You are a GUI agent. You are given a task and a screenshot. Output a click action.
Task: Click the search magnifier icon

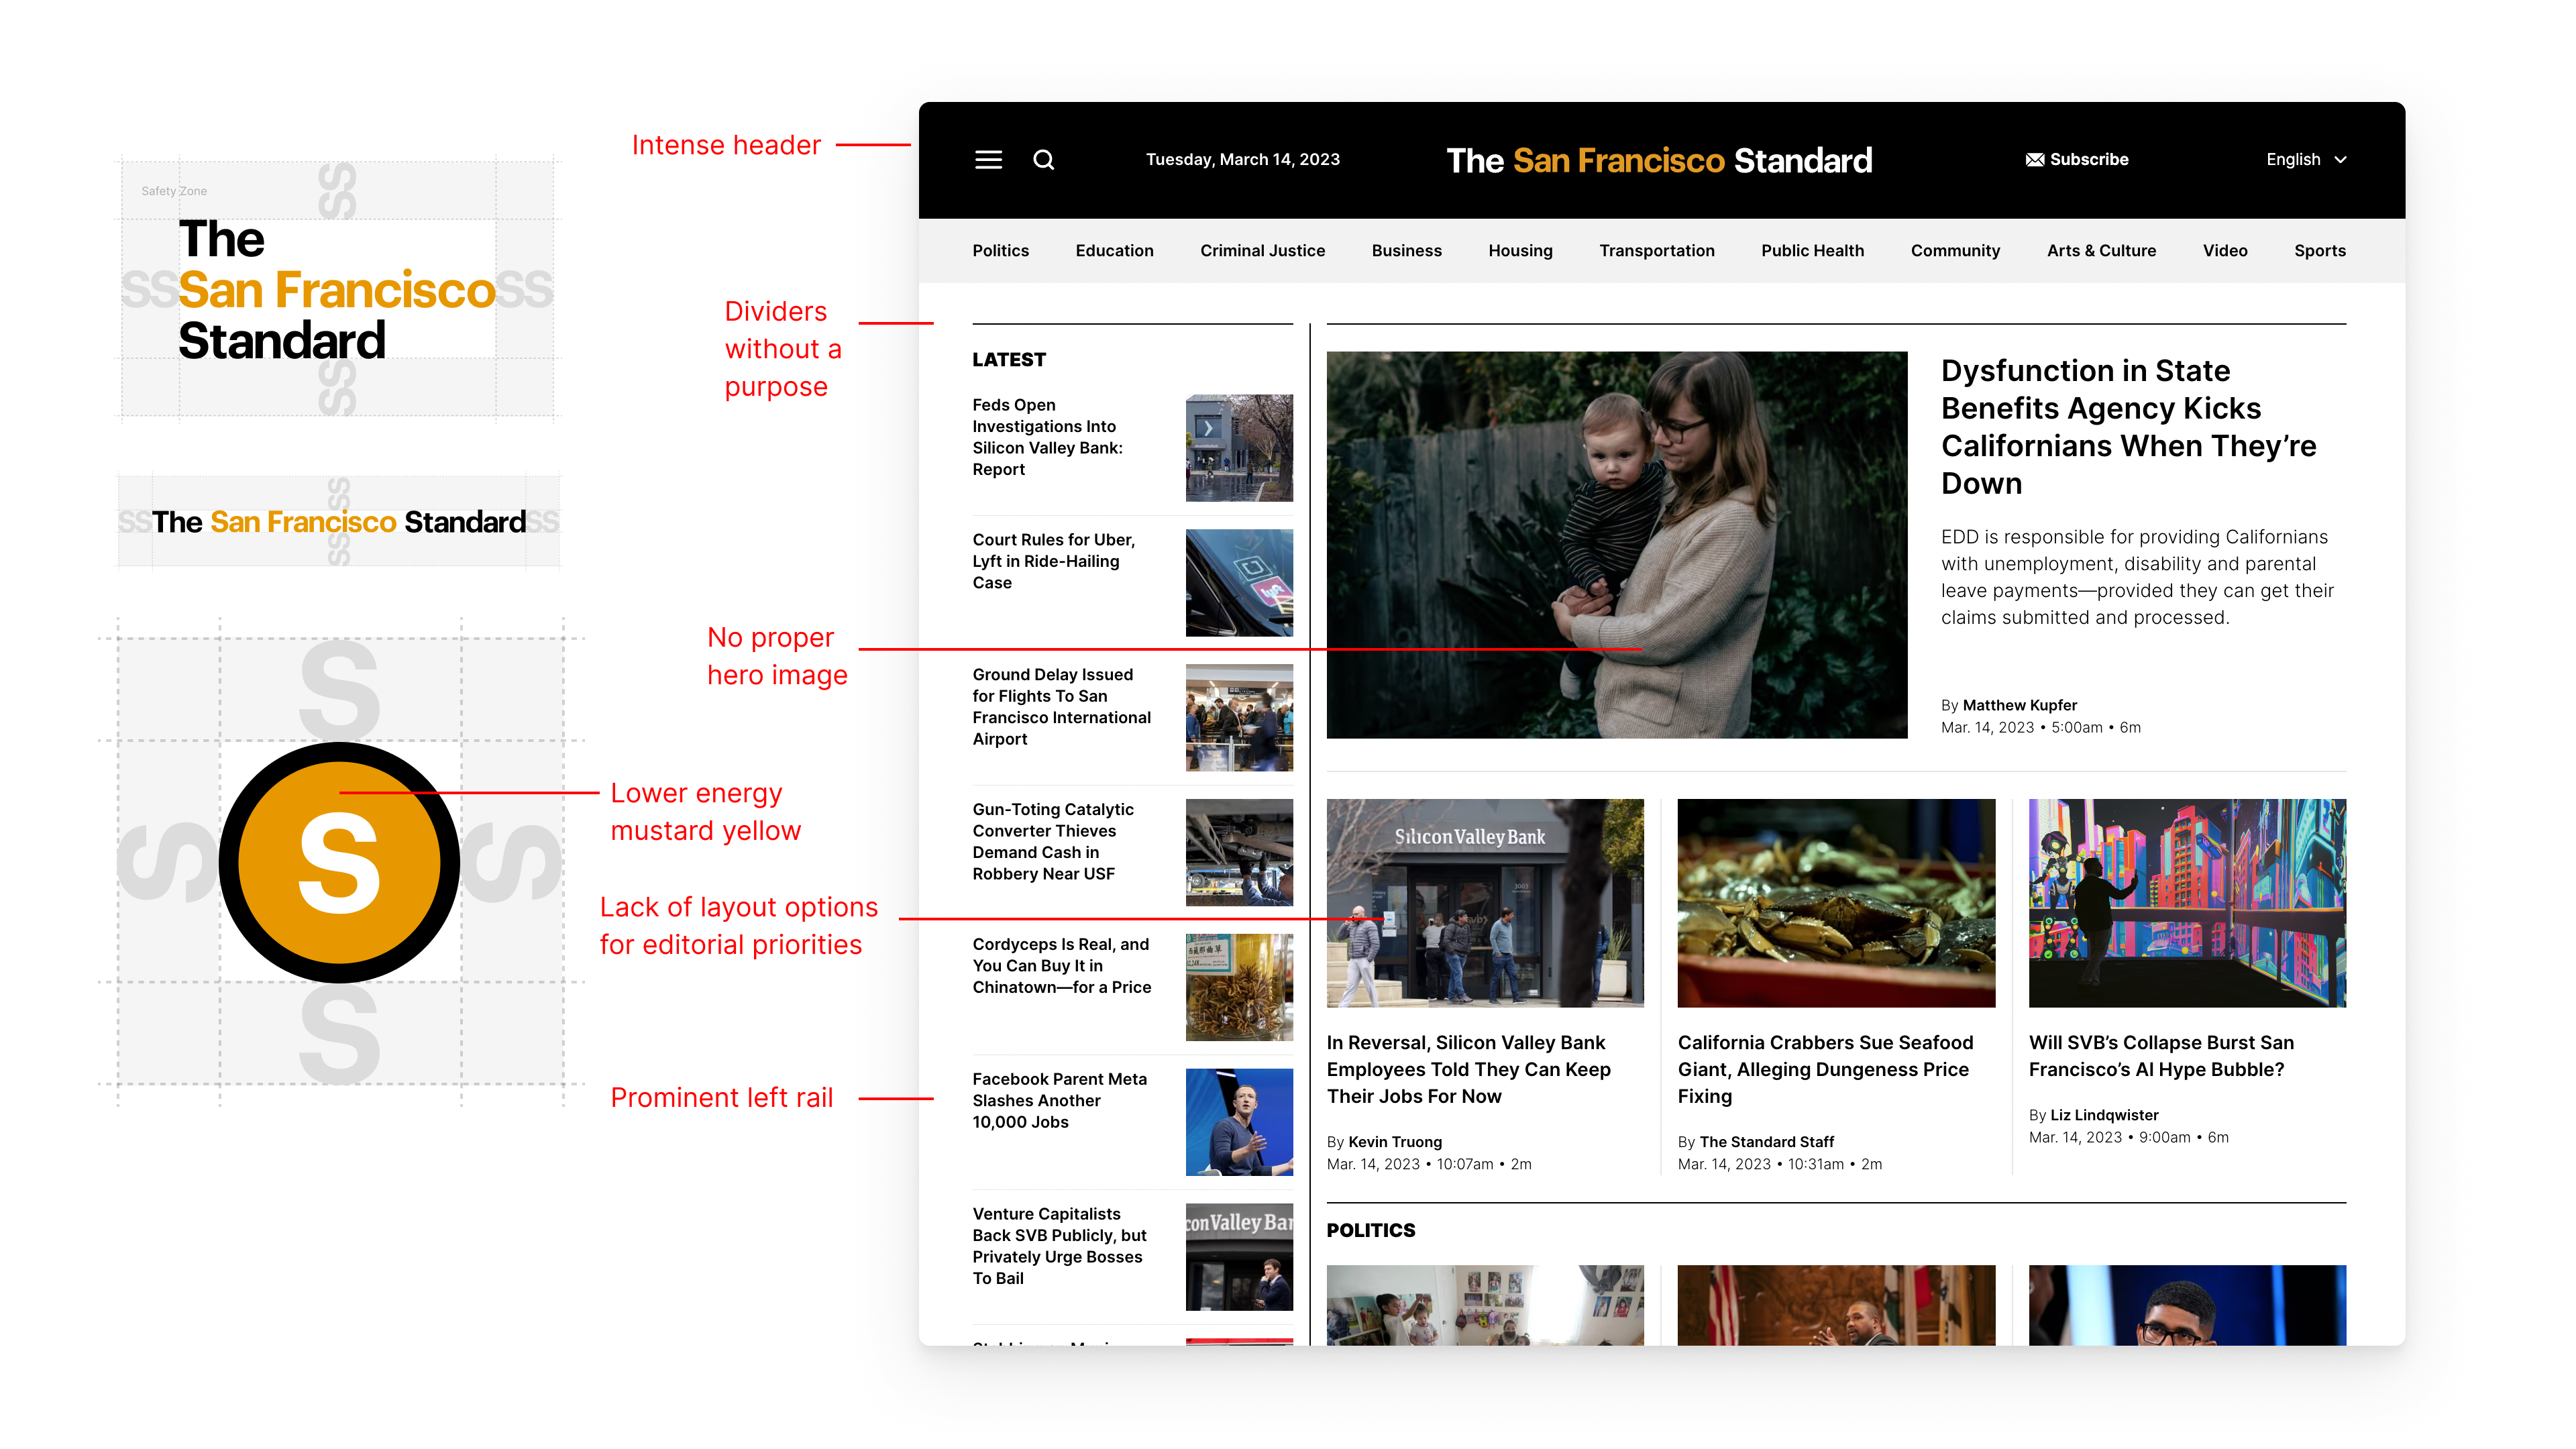click(1043, 160)
